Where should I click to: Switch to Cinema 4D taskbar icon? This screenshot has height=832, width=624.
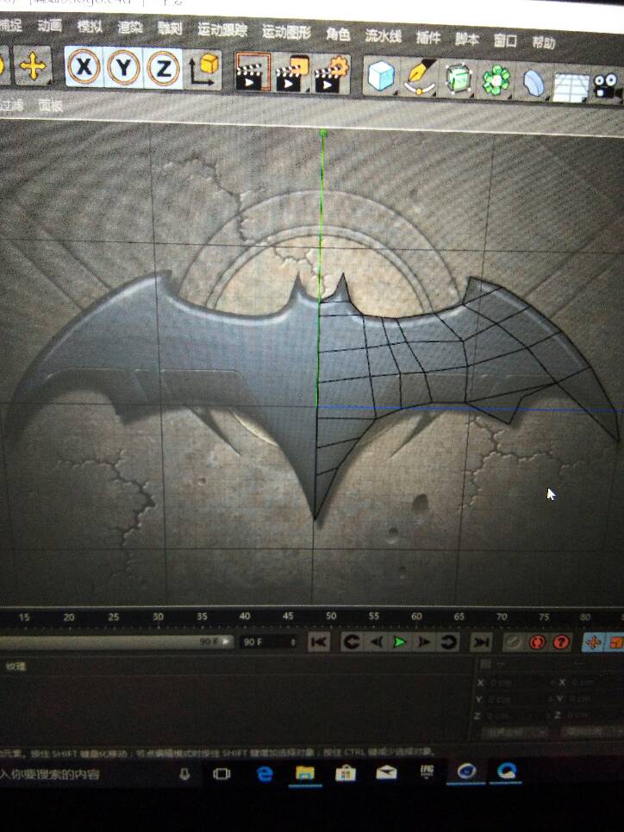click(466, 771)
